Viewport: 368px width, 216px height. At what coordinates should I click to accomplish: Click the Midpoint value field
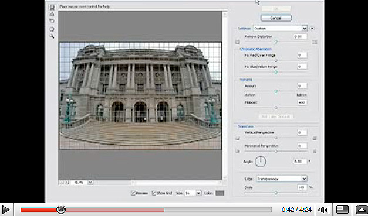(302, 102)
